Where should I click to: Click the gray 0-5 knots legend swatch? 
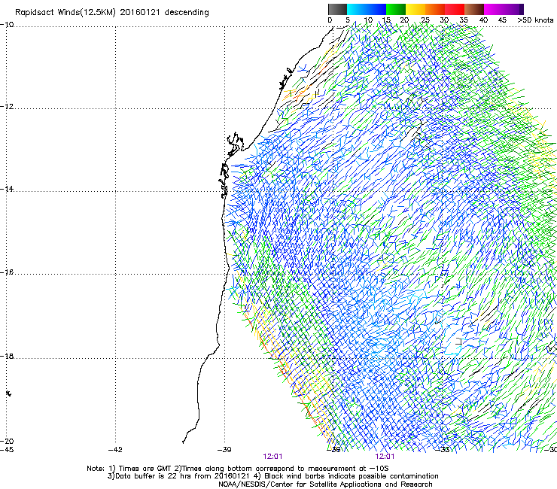337,9
